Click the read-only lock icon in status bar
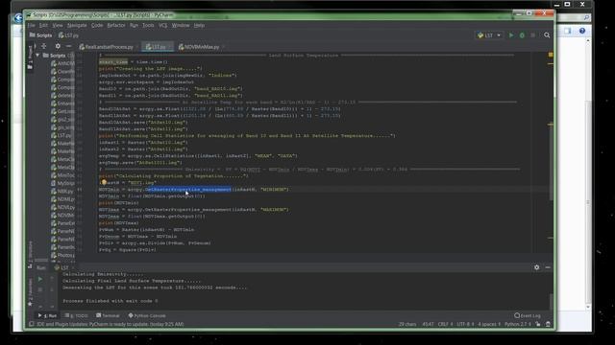Screen dimensions: 615x345 click(538, 324)
